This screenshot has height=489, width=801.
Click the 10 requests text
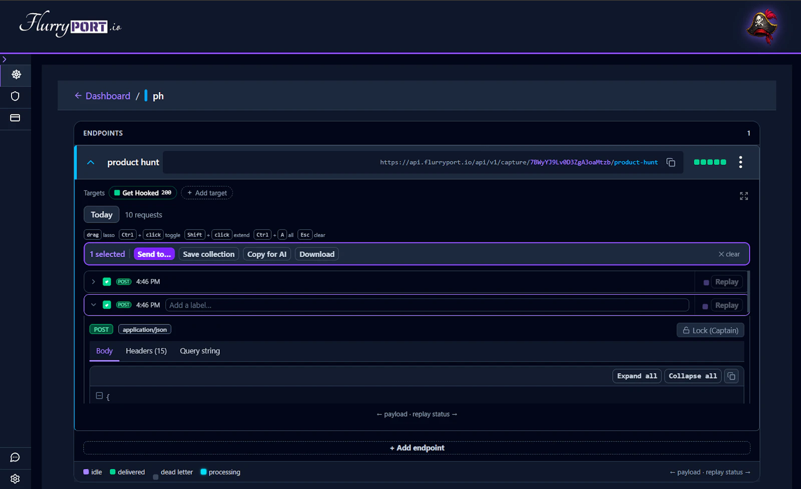[x=144, y=214]
